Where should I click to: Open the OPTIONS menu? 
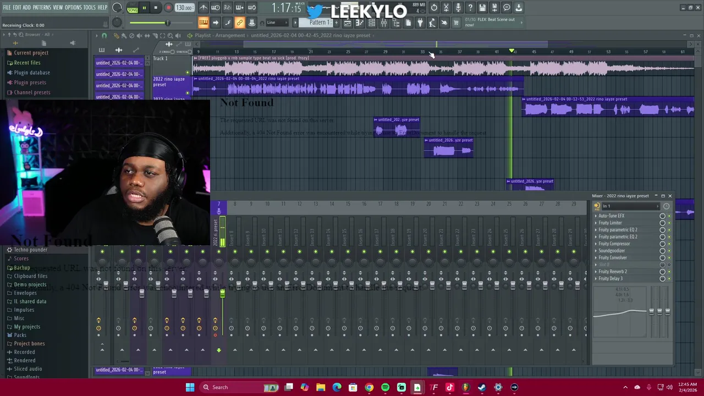tap(73, 7)
